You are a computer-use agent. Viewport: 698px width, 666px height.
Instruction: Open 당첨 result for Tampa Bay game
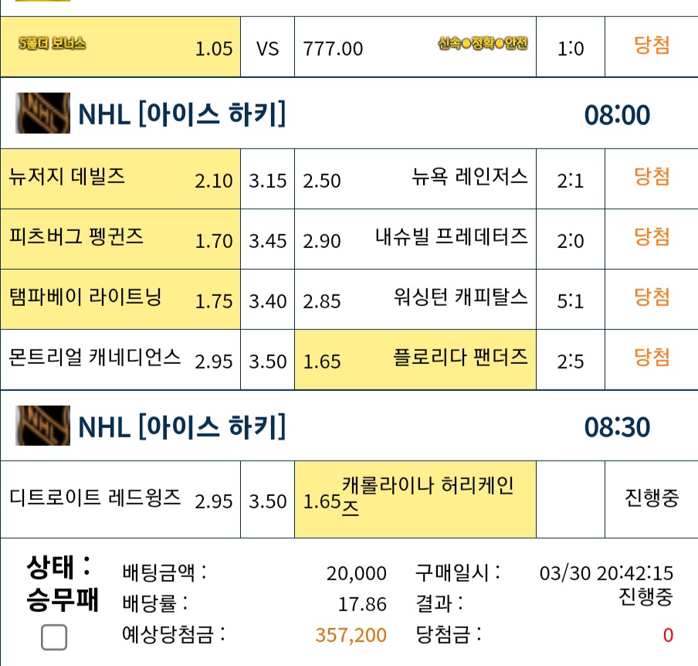point(652,297)
